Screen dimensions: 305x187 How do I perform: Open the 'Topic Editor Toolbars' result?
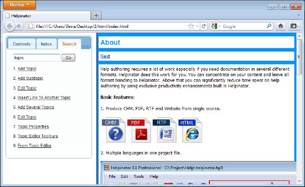point(38,136)
